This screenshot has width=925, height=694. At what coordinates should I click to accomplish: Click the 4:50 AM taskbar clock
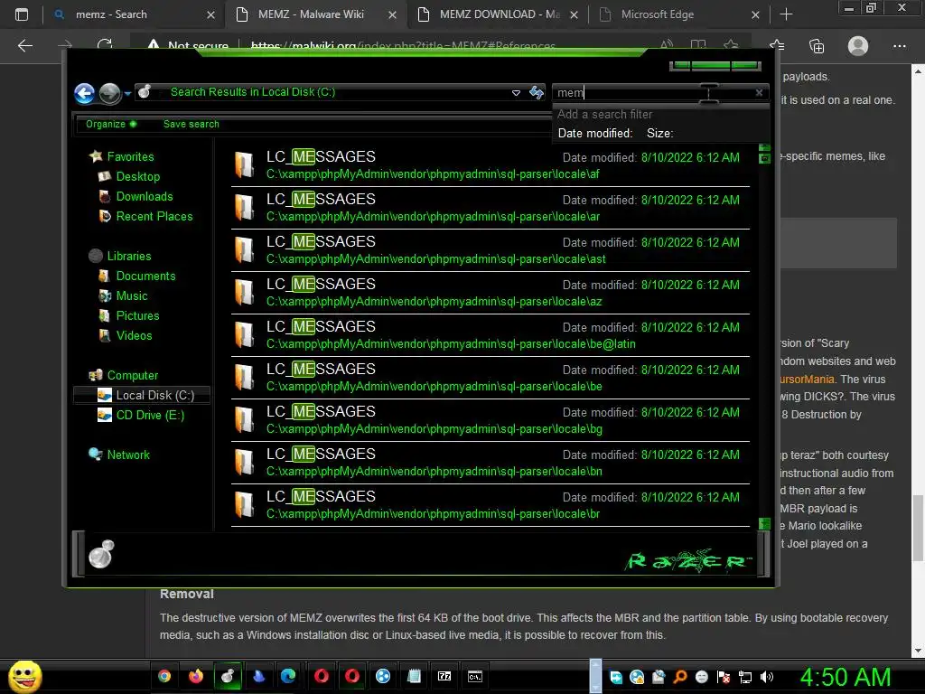point(846,677)
